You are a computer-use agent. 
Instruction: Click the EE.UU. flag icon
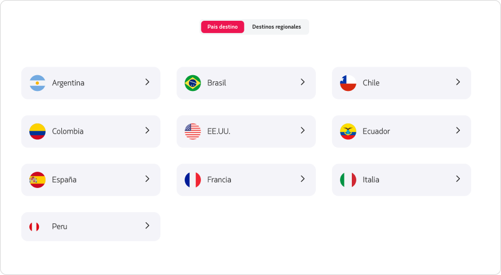click(x=193, y=131)
